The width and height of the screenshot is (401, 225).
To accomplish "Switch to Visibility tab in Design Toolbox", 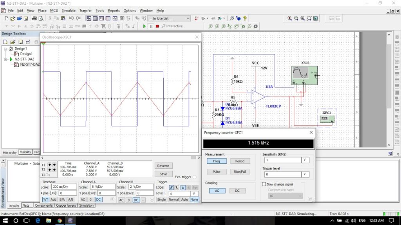I will coord(25,152).
